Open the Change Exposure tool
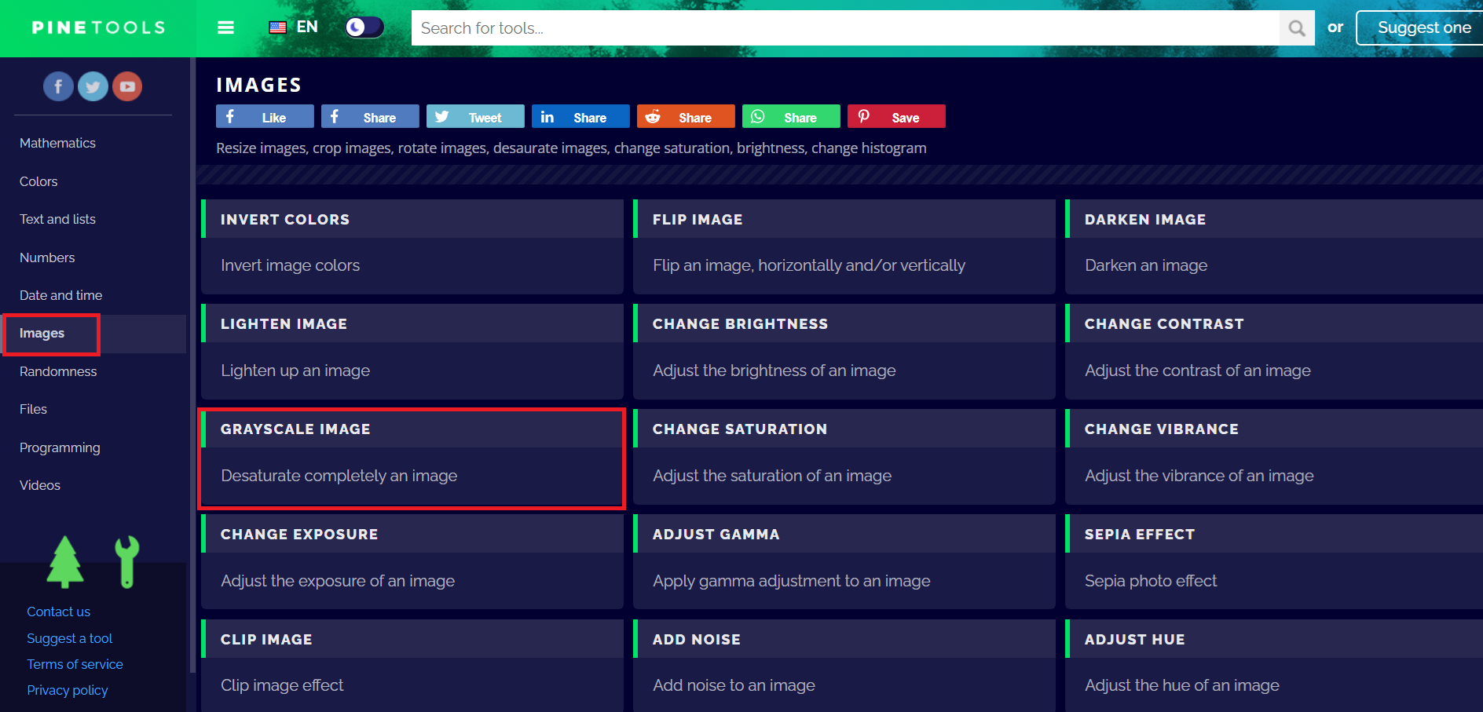 coord(412,561)
